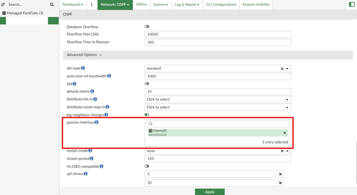Edit first spf-timers field value 5

(x=209, y=174)
